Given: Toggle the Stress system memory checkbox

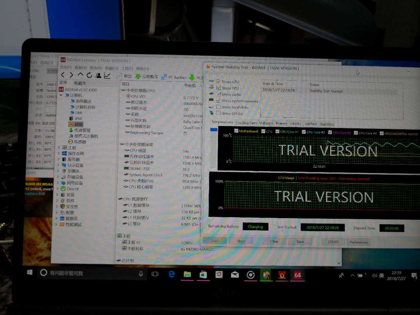Looking at the screenshot, I should click(x=218, y=101).
